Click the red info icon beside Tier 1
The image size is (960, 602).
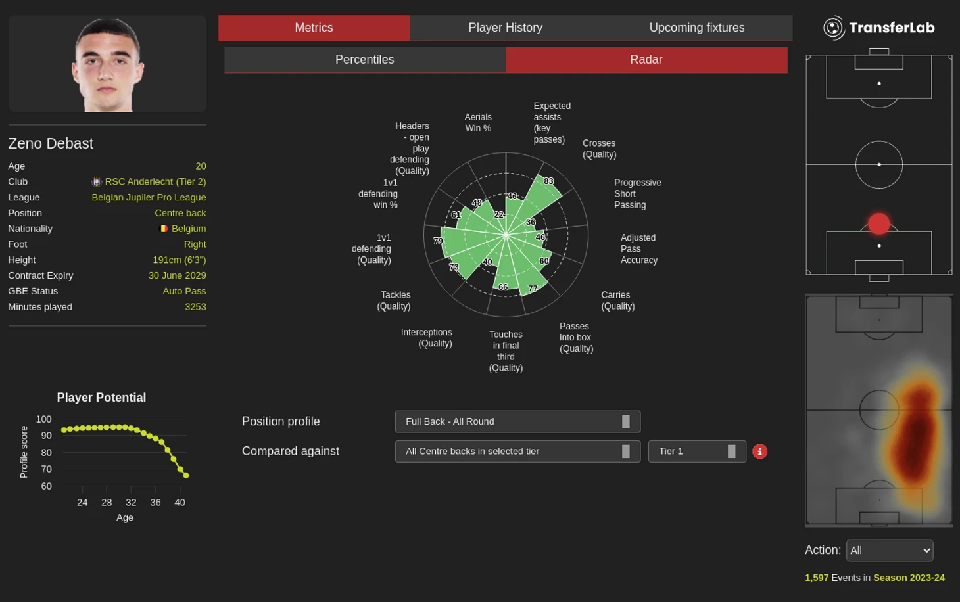coord(759,451)
